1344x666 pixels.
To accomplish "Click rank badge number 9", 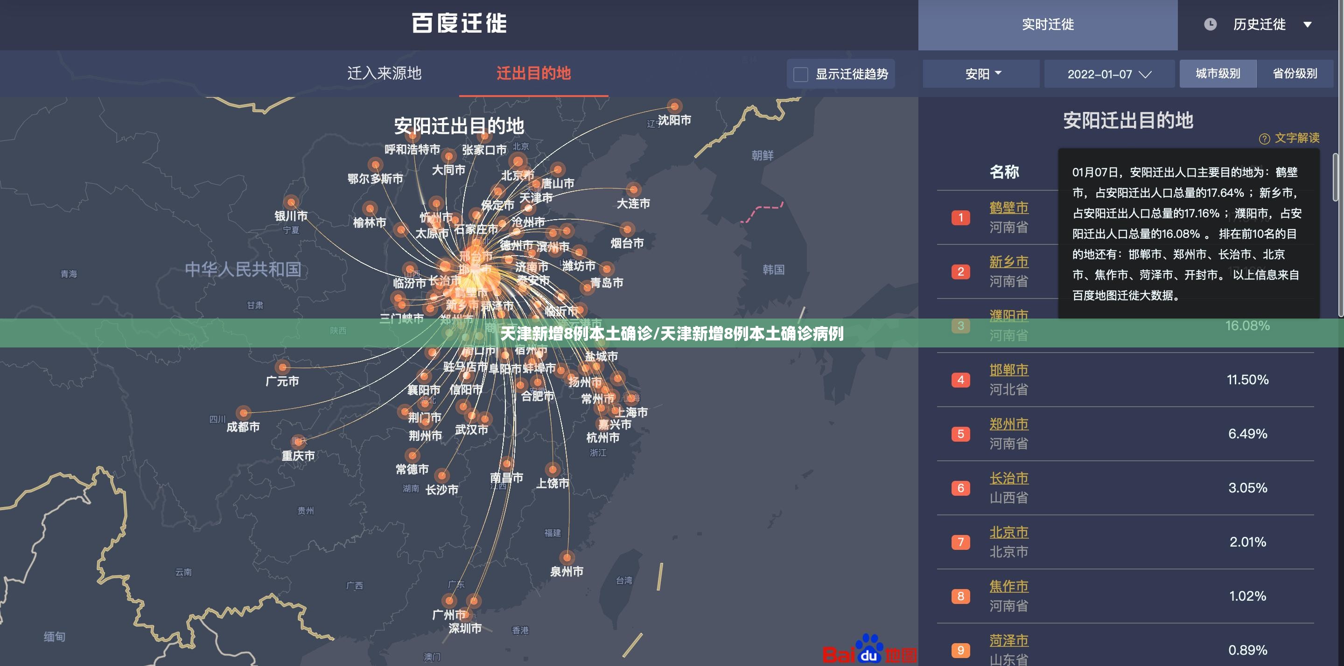I will (960, 650).
